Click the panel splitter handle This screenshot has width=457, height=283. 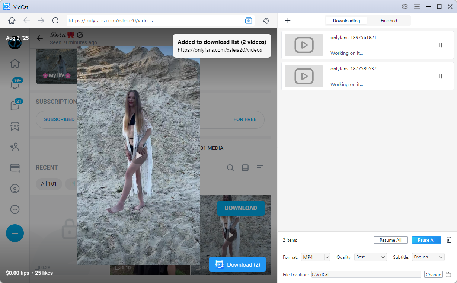pyautogui.click(x=278, y=148)
